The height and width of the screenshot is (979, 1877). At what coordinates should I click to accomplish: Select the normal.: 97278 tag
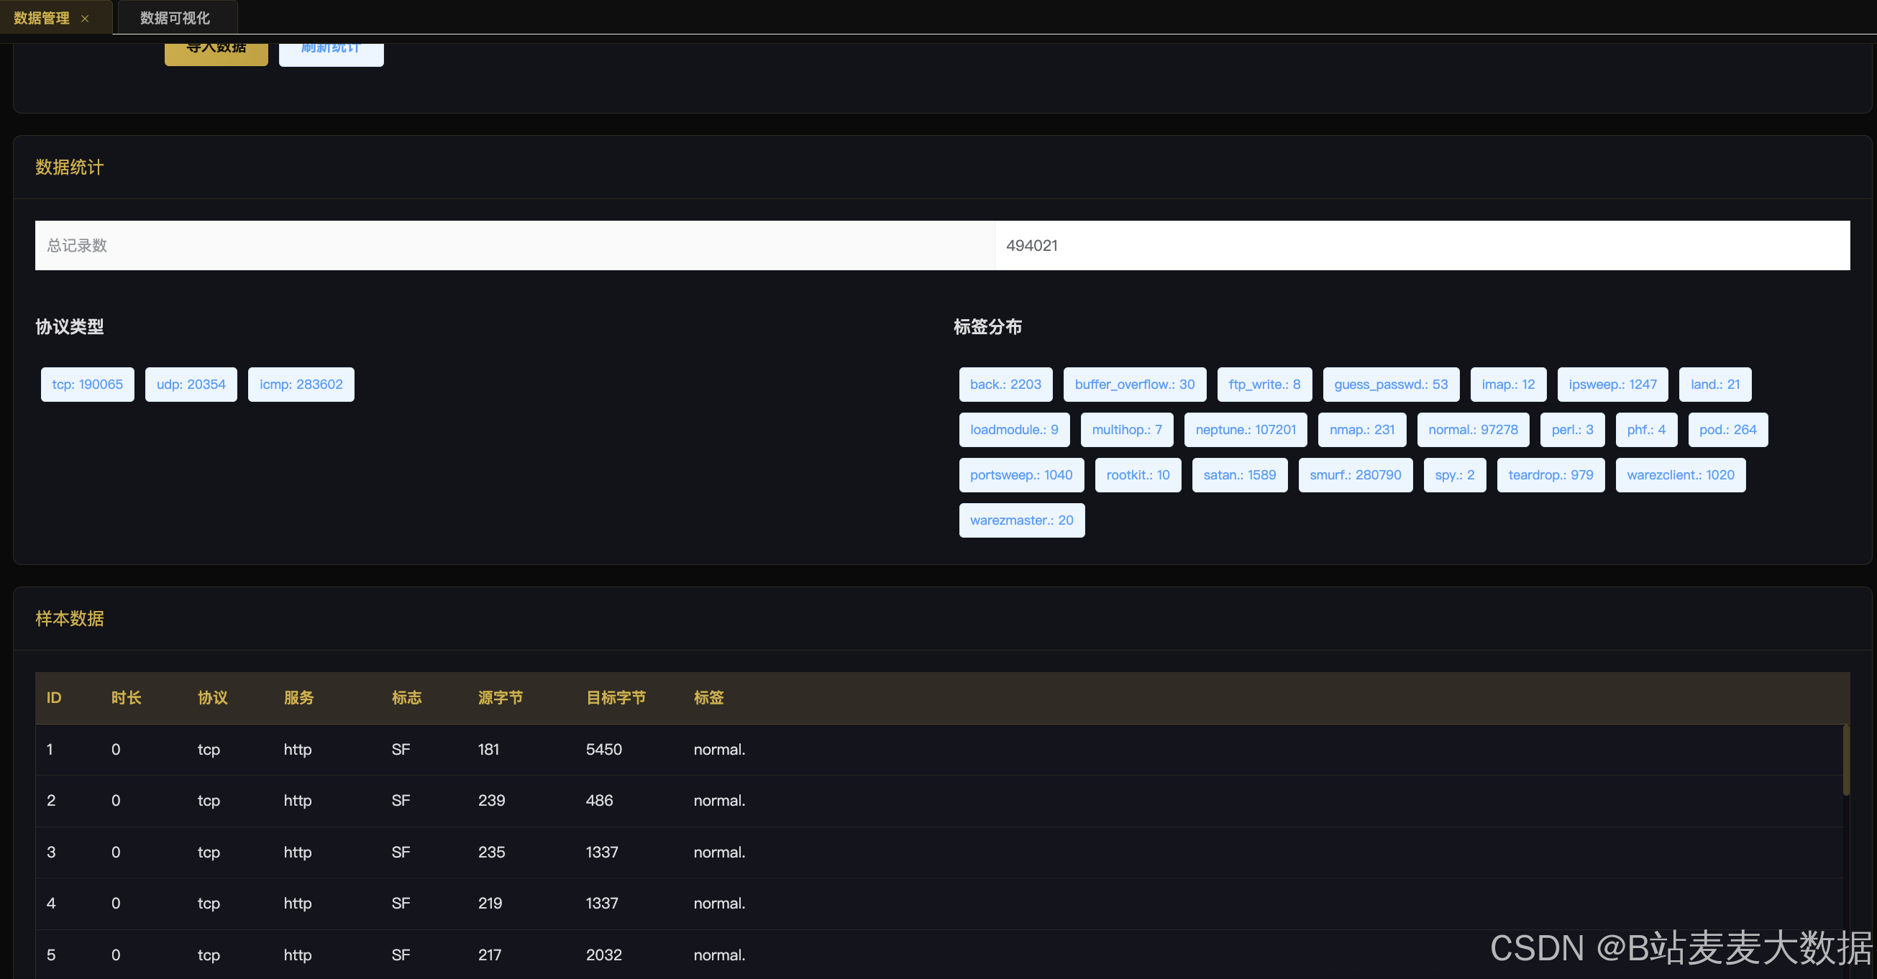tap(1473, 429)
